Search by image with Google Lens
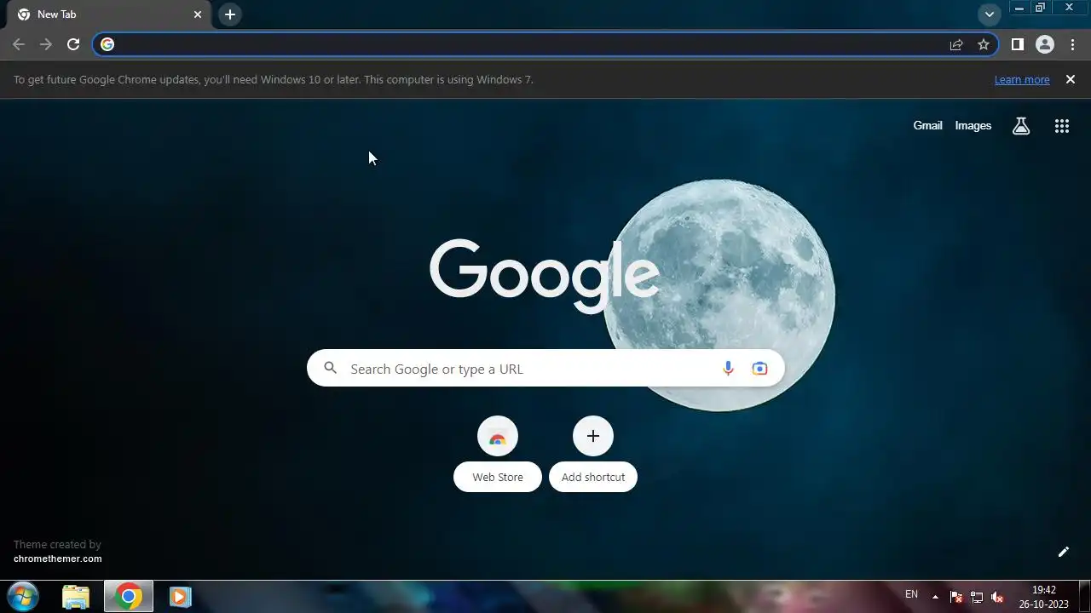Viewport: 1091px width, 613px height. click(x=759, y=369)
